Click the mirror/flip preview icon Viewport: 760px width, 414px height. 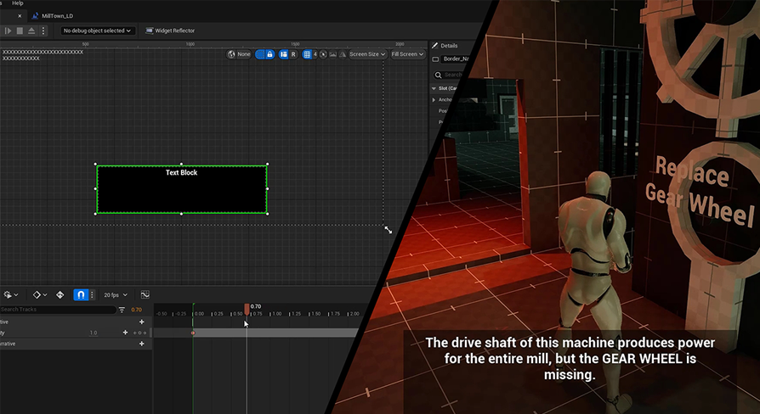tap(343, 54)
